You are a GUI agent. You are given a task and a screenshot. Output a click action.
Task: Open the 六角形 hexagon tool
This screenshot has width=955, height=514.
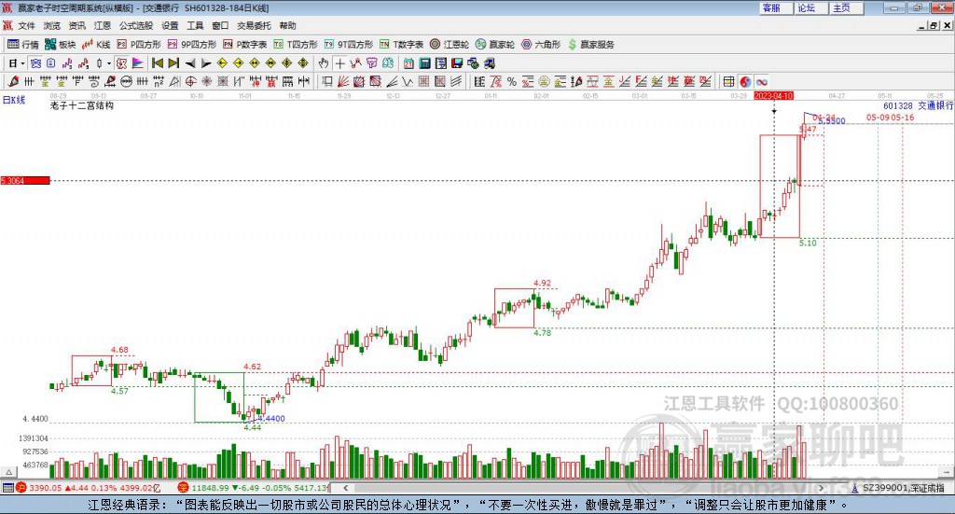(541, 45)
